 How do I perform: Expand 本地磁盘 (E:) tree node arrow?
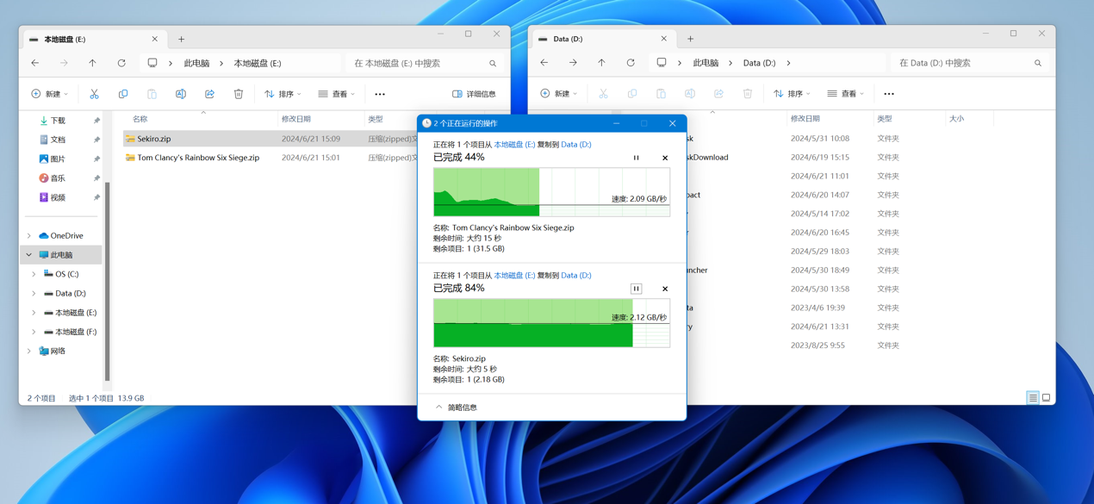tap(34, 313)
